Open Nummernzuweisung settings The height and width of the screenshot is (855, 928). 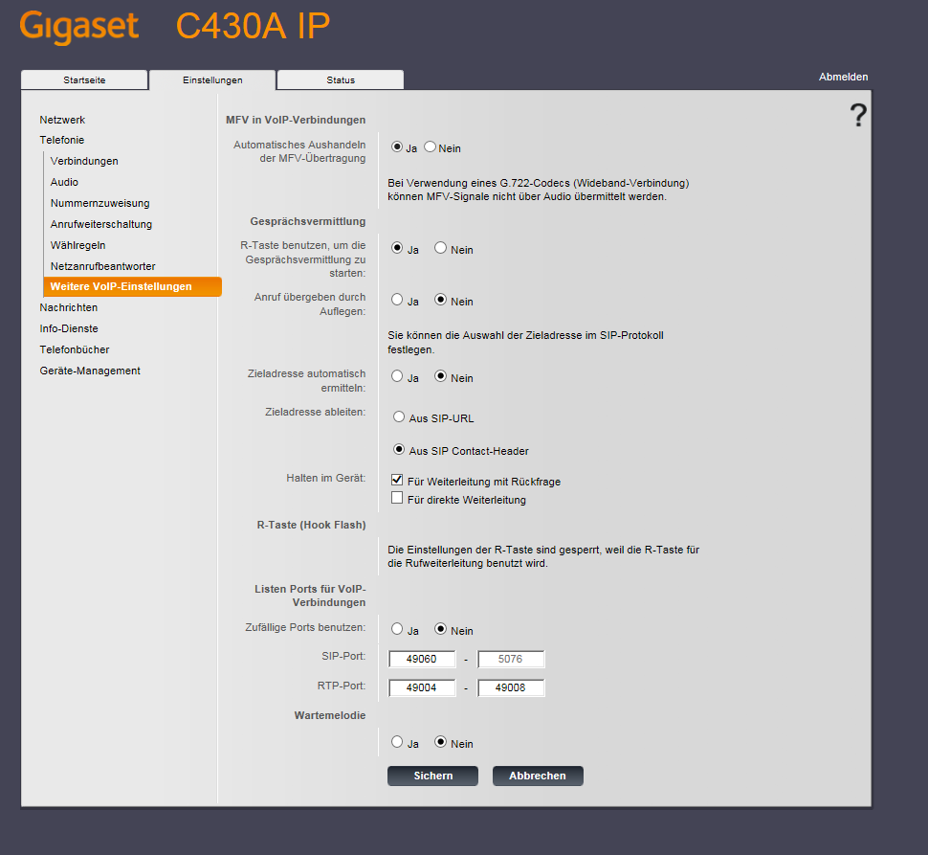[100, 203]
